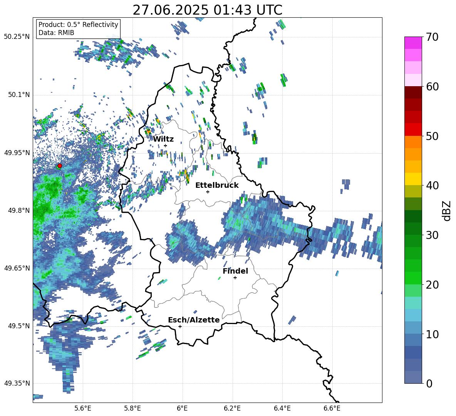Viewport: 456px width, 416px height.
Task: Click the dBZ colorbar axis label
Action: 446,211
